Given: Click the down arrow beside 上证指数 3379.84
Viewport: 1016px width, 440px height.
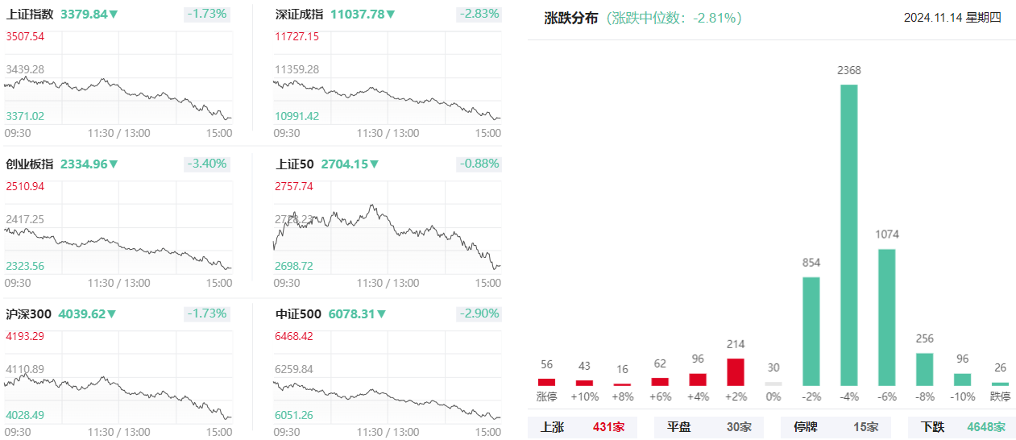Looking at the screenshot, I should (114, 15).
